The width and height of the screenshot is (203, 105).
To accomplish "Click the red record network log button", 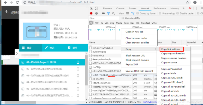I will tap(91, 13).
